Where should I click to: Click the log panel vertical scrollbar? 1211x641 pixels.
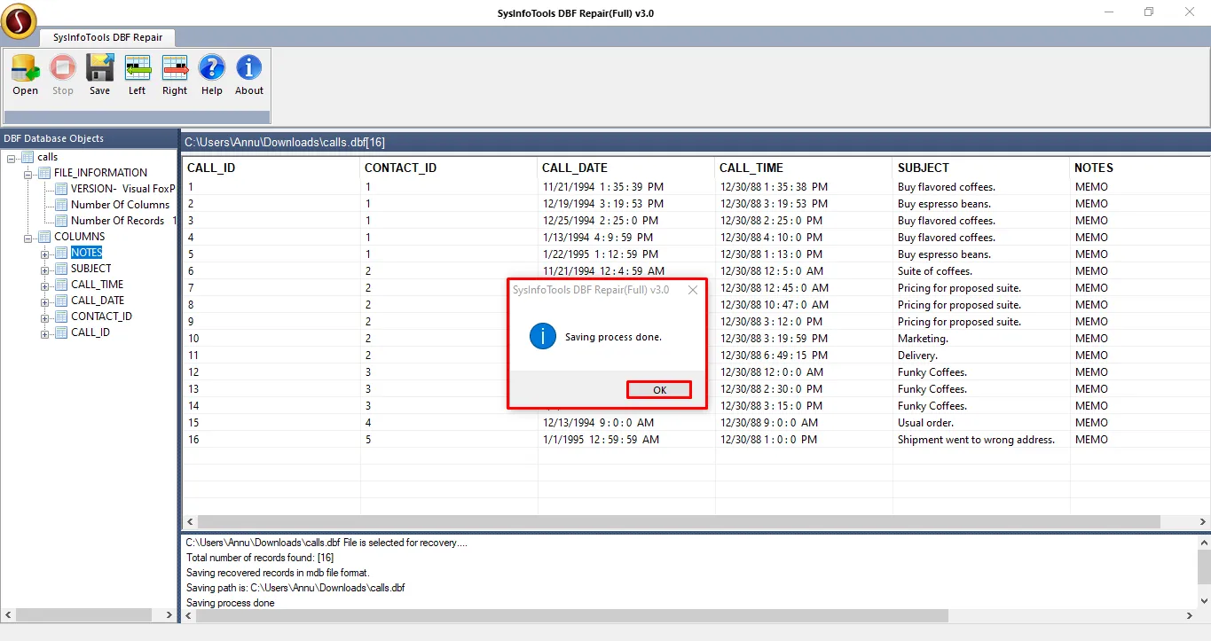[1203, 567]
